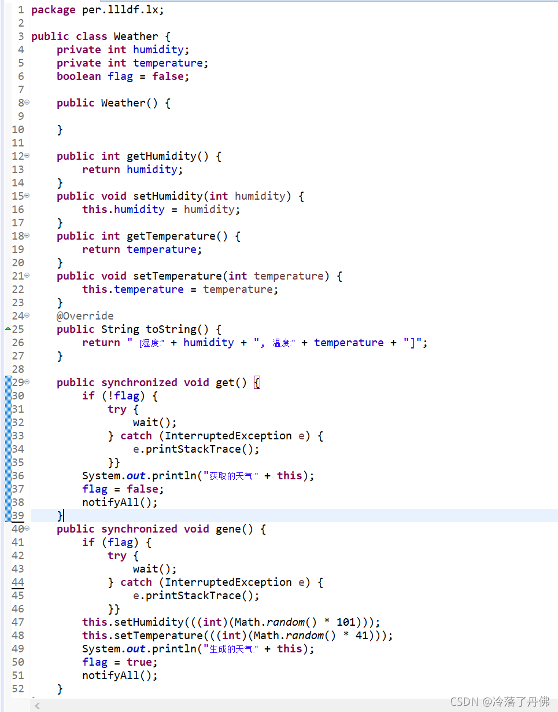558x712 pixels.
Task: Click 'return temperature;' on line 19
Action: tap(142, 249)
